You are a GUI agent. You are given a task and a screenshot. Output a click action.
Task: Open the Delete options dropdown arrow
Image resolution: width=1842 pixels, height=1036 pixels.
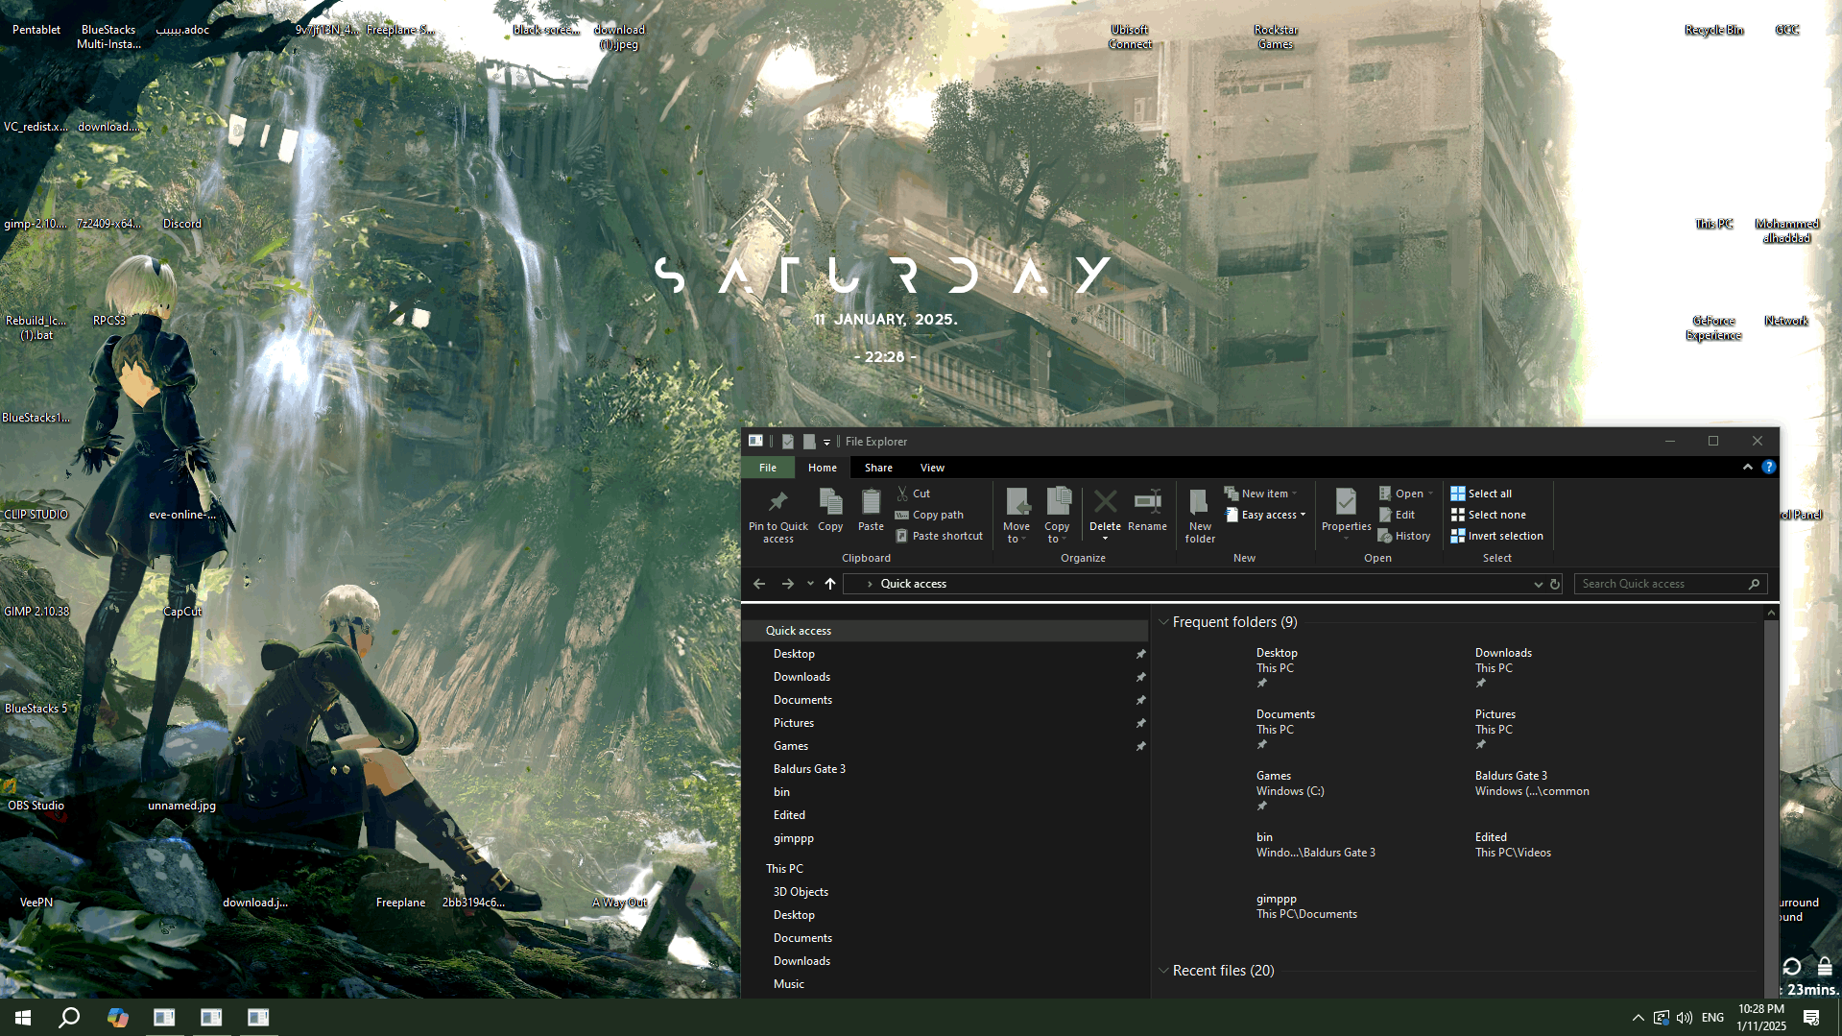coord(1105,539)
